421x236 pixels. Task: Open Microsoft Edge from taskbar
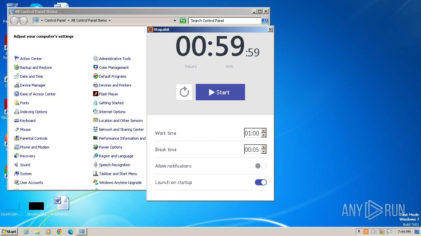coord(71,232)
